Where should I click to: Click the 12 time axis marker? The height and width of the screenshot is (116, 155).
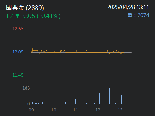coord(98,110)
